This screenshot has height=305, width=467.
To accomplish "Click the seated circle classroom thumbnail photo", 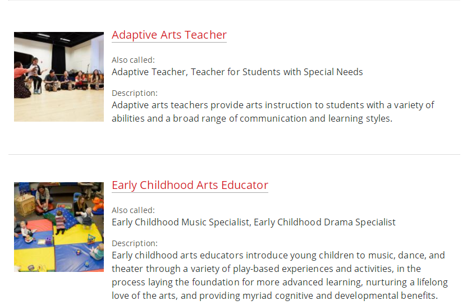I will click(x=59, y=77).
